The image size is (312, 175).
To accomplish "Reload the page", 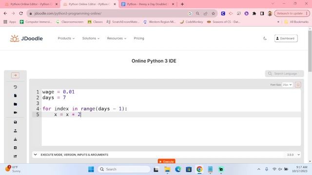I will pyautogui.click(x=21, y=13).
